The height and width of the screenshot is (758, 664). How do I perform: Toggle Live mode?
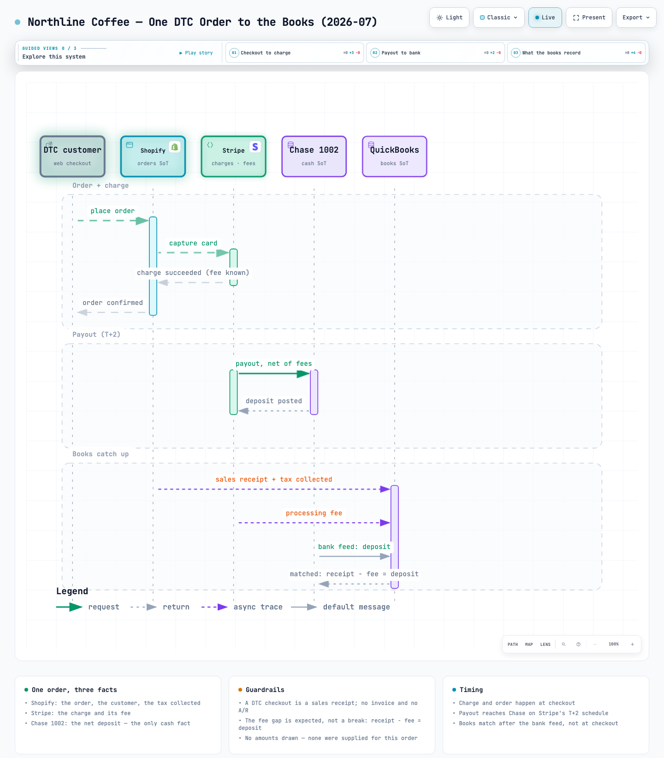pos(545,18)
